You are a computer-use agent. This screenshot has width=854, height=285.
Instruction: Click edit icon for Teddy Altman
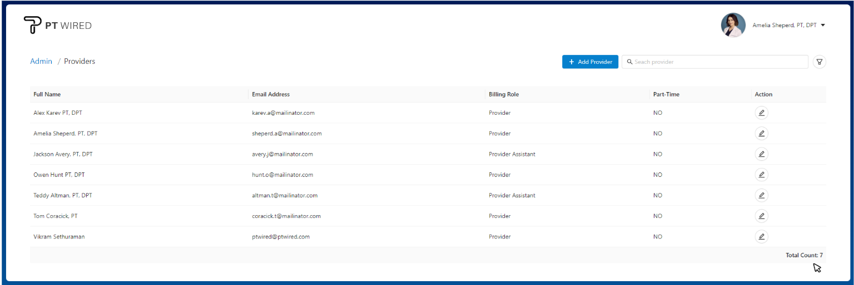click(761, 195)
